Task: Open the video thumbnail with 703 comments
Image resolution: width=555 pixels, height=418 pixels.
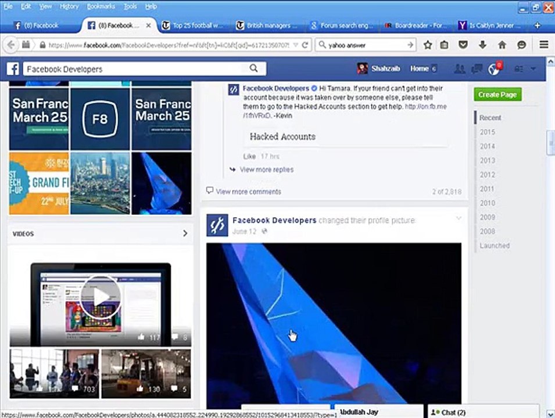Action: pyautogui.click(x=54, y=373)
